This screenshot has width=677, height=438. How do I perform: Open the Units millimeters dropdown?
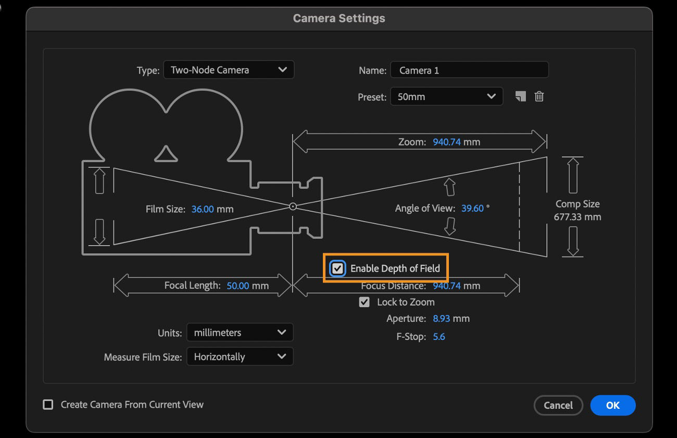click(x=240, y=333)
